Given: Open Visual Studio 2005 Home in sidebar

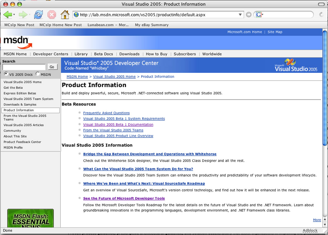Looking at the screenshot, I should click(x=23, y=82).
